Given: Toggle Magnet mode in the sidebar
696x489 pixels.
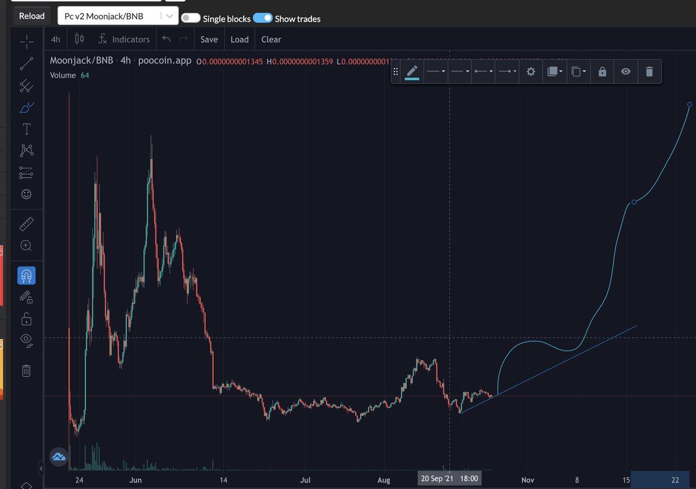Looking at the screenshot, I should pyautogui.click(x=26, y=276).
